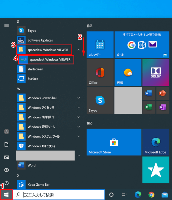Open the 天気 weather tile
This screenshot has height=200, width=172.
pyautogui.click(x=128, y=72)
